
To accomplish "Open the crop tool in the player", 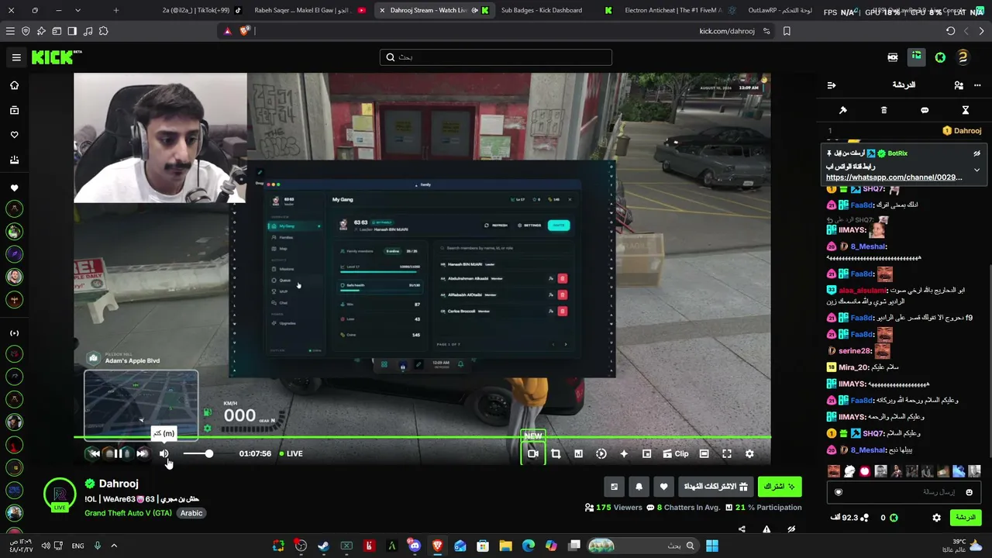I will click(x=556, y=453).
